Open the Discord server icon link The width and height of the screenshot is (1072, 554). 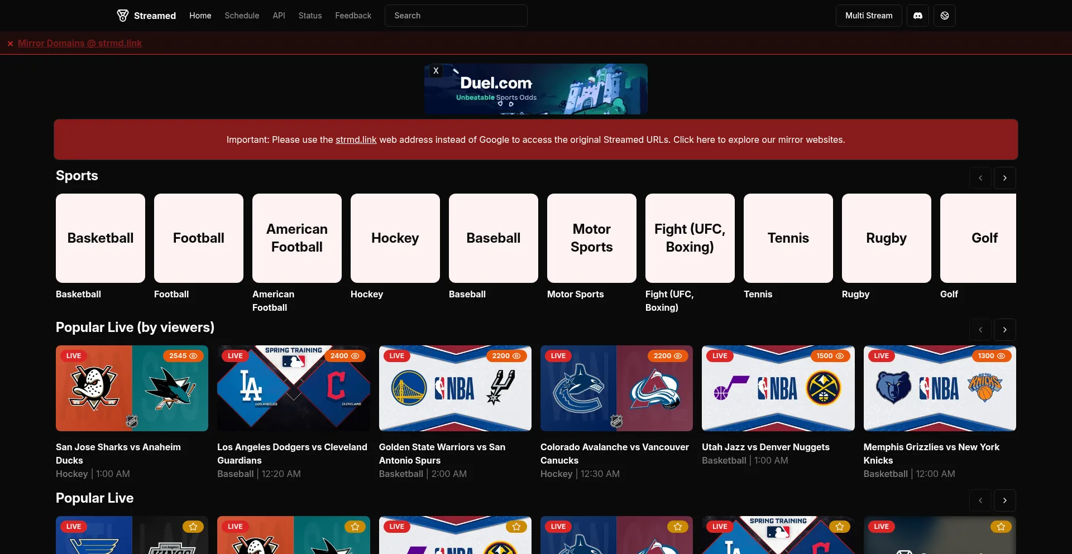pyautogui.click(x=918, y=16)
